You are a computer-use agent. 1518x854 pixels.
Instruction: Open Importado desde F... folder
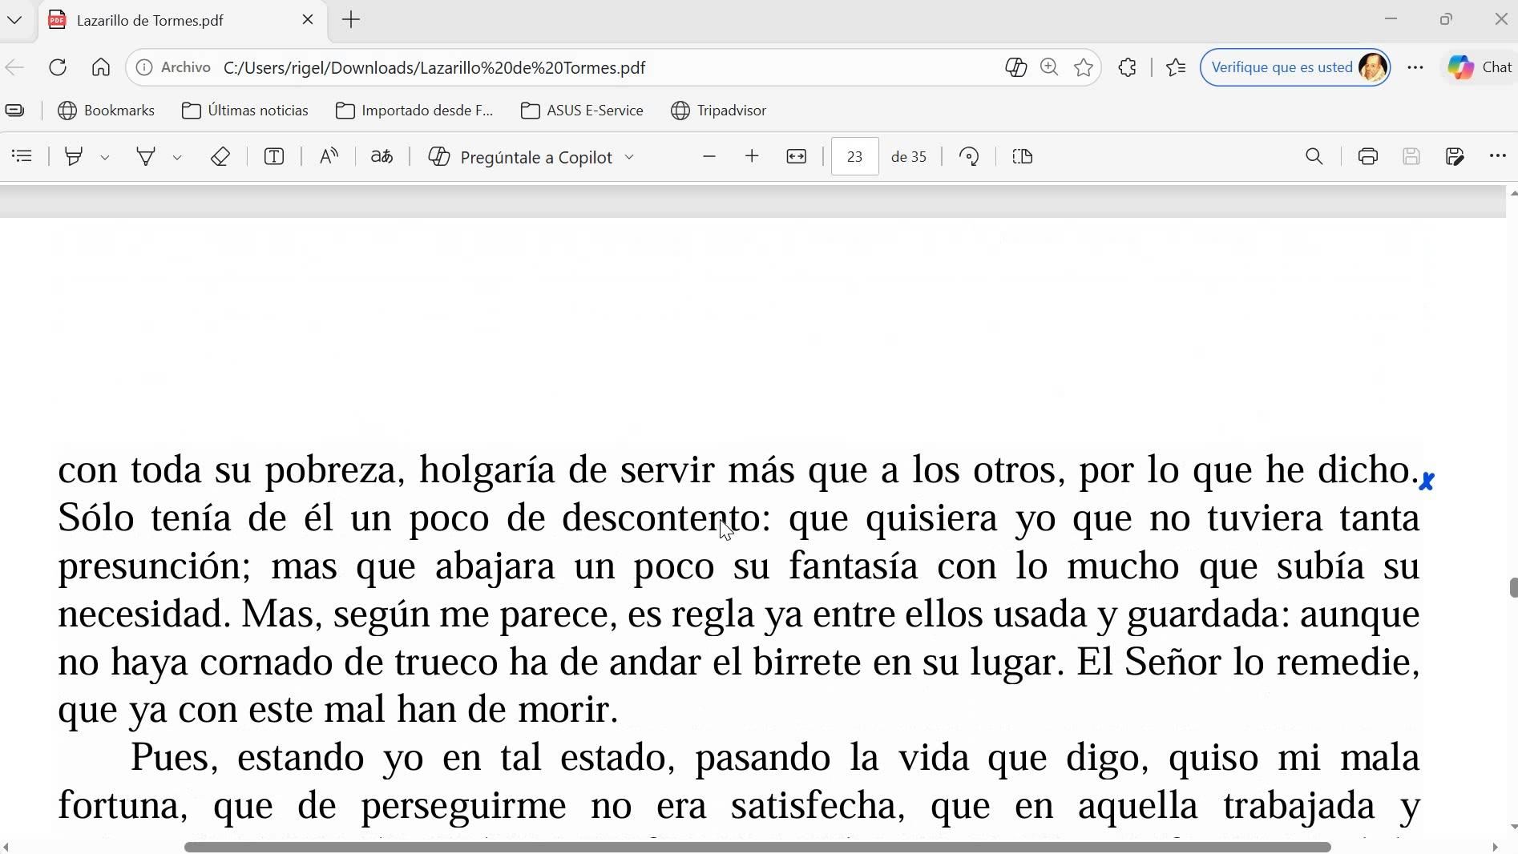[414, 111]
